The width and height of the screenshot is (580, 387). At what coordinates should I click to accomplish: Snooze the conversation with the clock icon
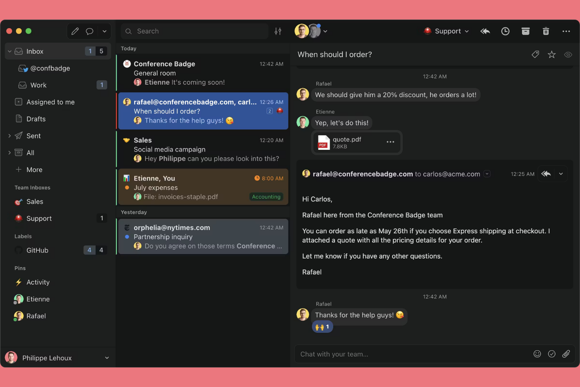coord(505,31)
